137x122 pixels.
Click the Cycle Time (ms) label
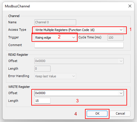click(90, 37)
